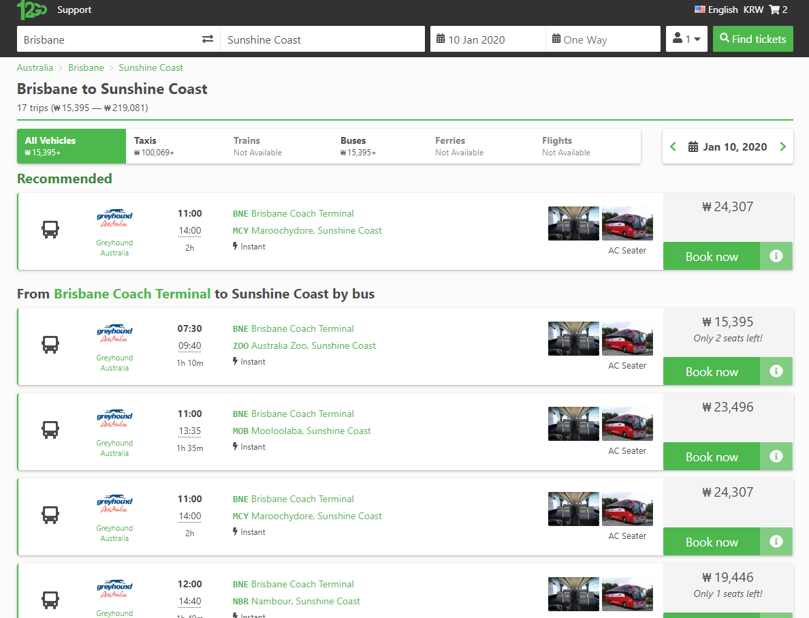Book now the Mooloolaba trip
The image size is (809, 618).
(x=712, y=457)
